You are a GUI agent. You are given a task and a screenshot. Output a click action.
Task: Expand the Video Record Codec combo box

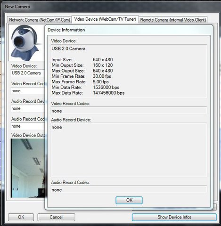tap(28, 91)
